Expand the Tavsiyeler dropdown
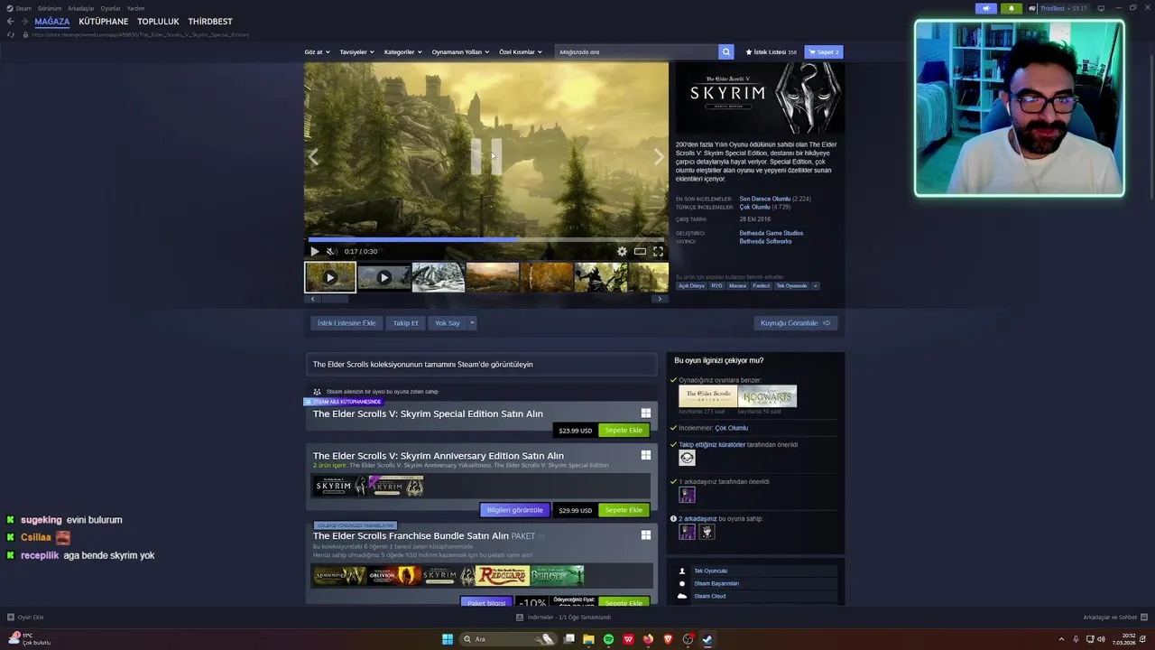This screenshot has height=650, width=1155. [357, 52]
